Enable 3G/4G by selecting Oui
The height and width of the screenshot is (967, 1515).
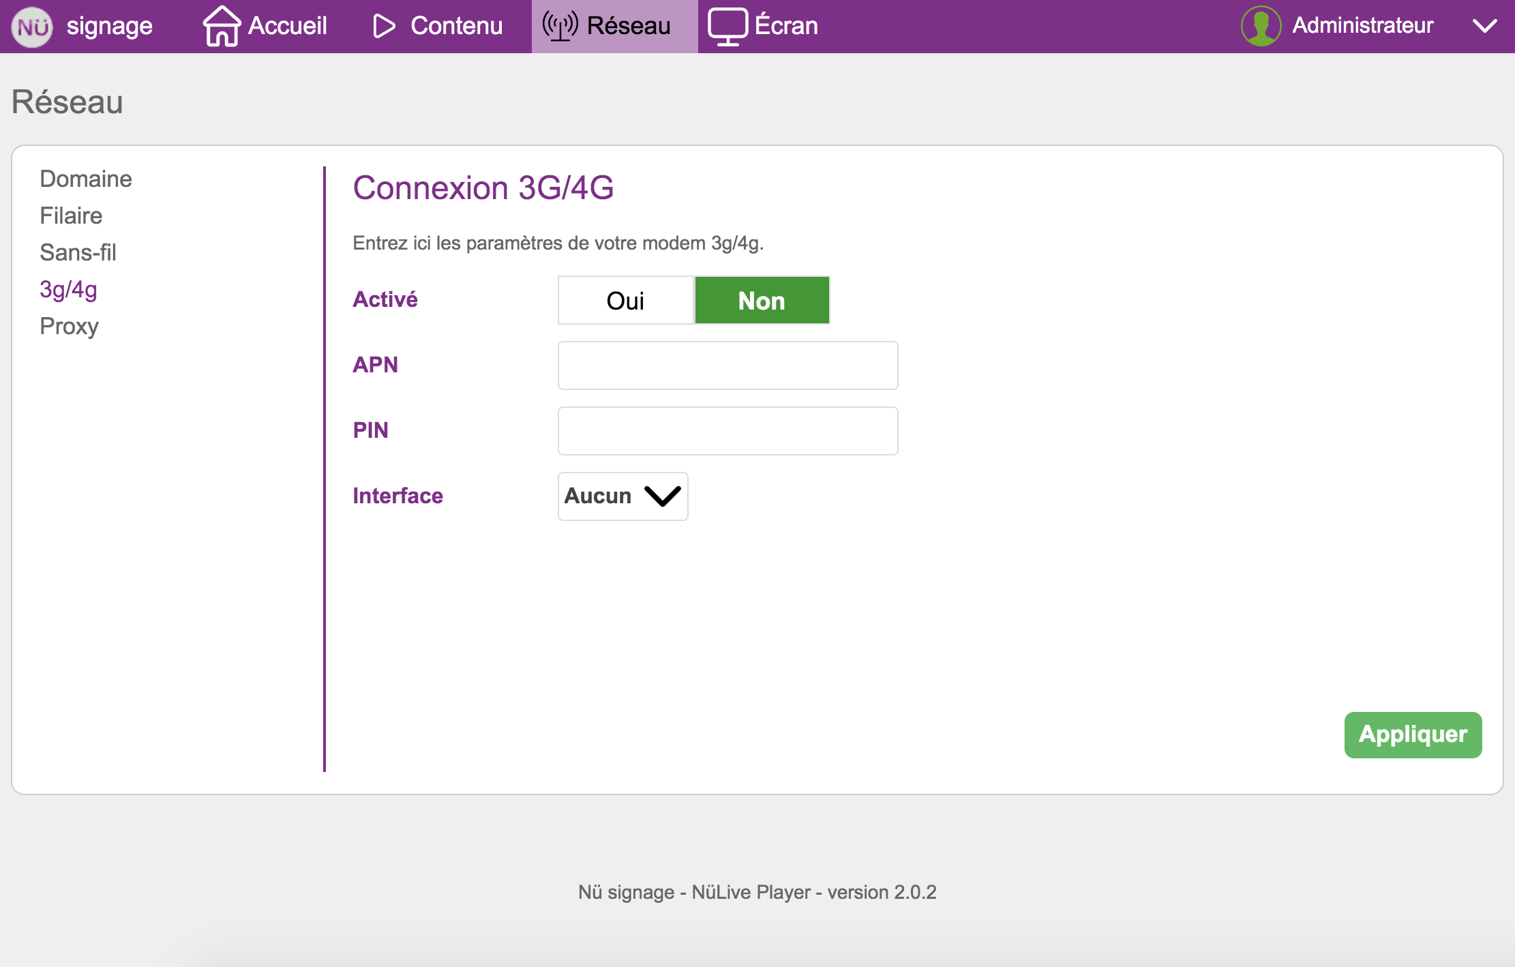(625, 301)
